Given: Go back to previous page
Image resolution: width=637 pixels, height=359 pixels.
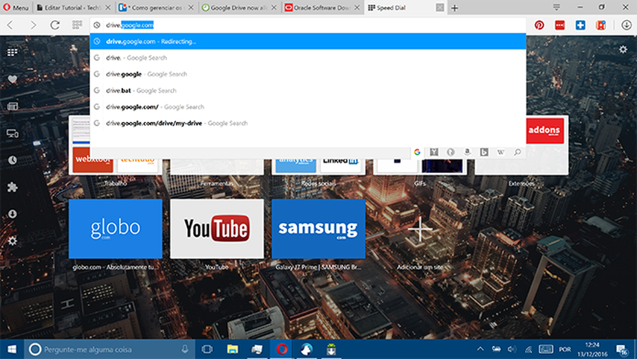Looking at the screenshot, I should [x=10, y=25].
